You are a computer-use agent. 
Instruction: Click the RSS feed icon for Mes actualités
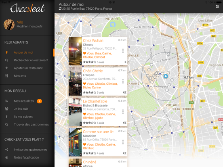6,101
